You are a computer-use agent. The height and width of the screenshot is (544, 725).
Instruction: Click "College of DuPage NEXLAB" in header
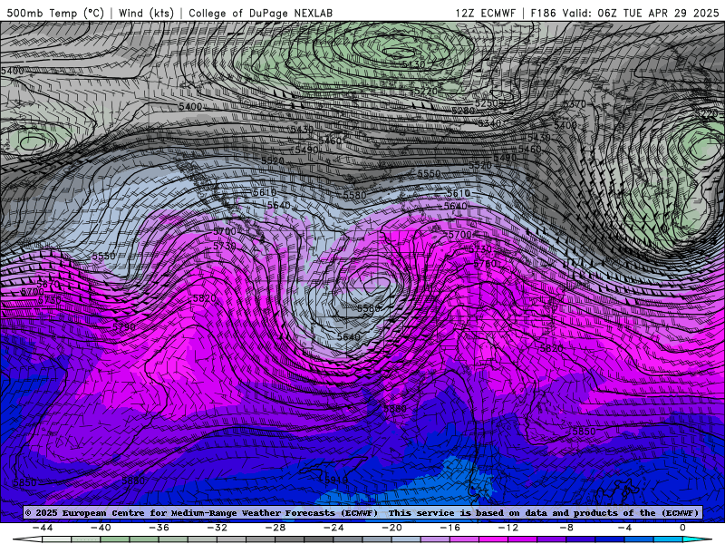tap(261, 13)
